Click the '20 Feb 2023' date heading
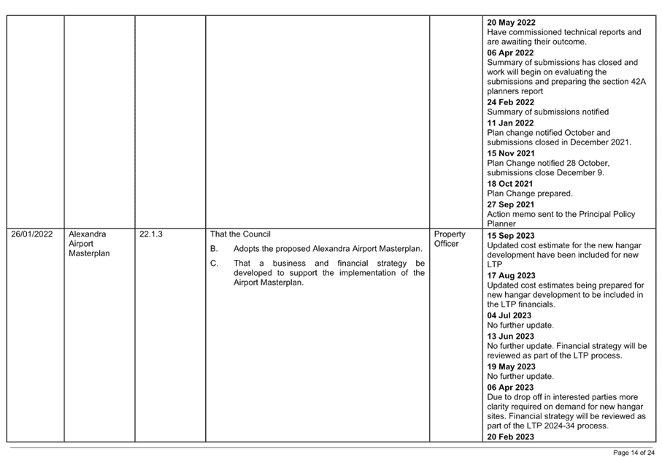The height and width of the screenshot is (457, 662). coord(510,437)
